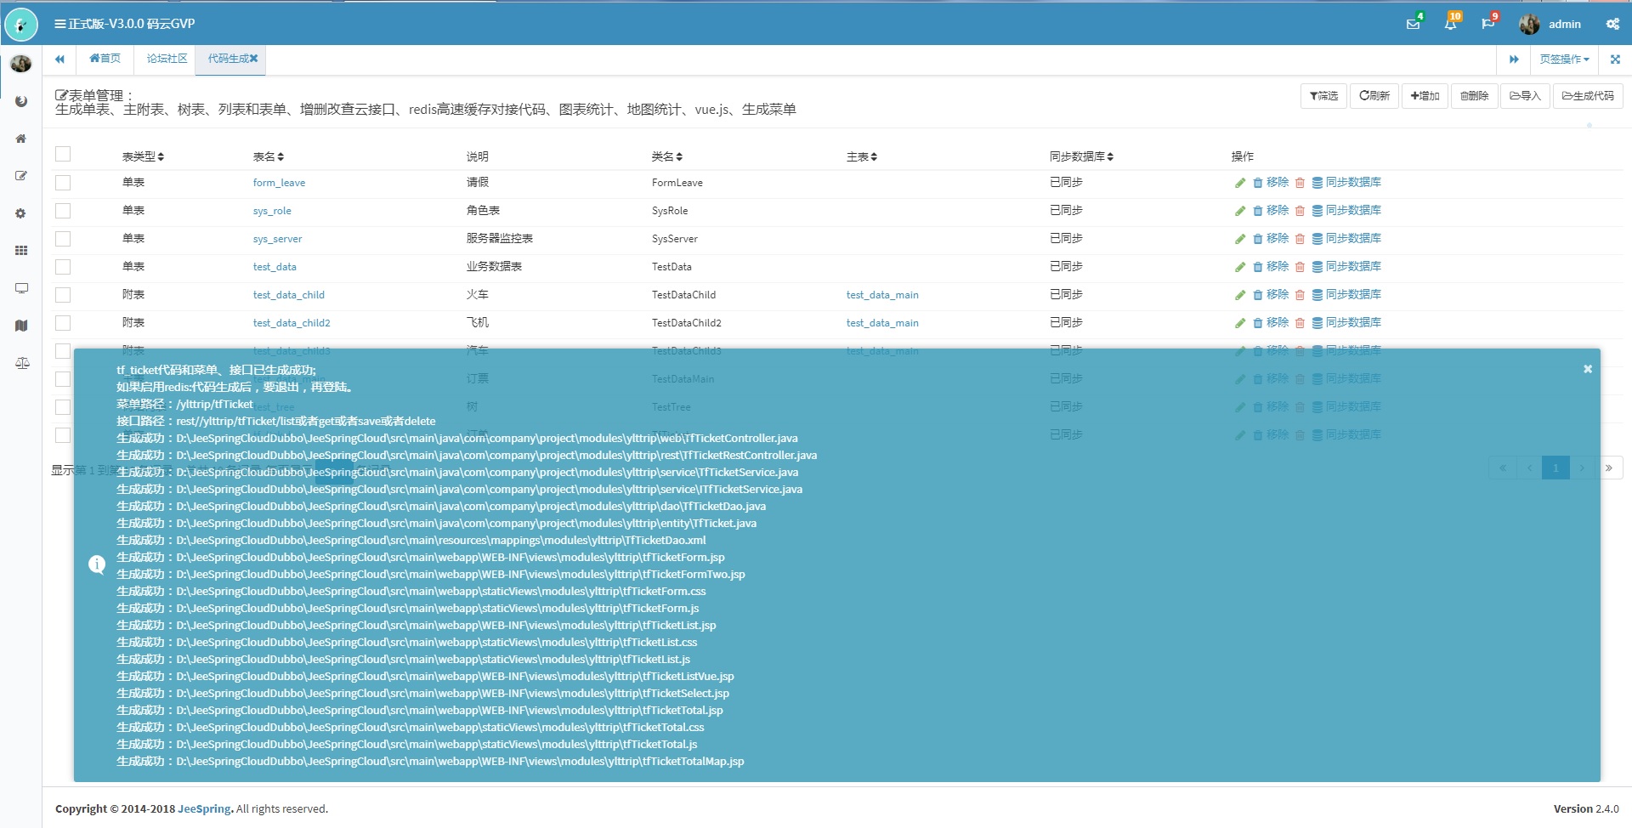Click the bell alerts icon

coord(1450,24)
